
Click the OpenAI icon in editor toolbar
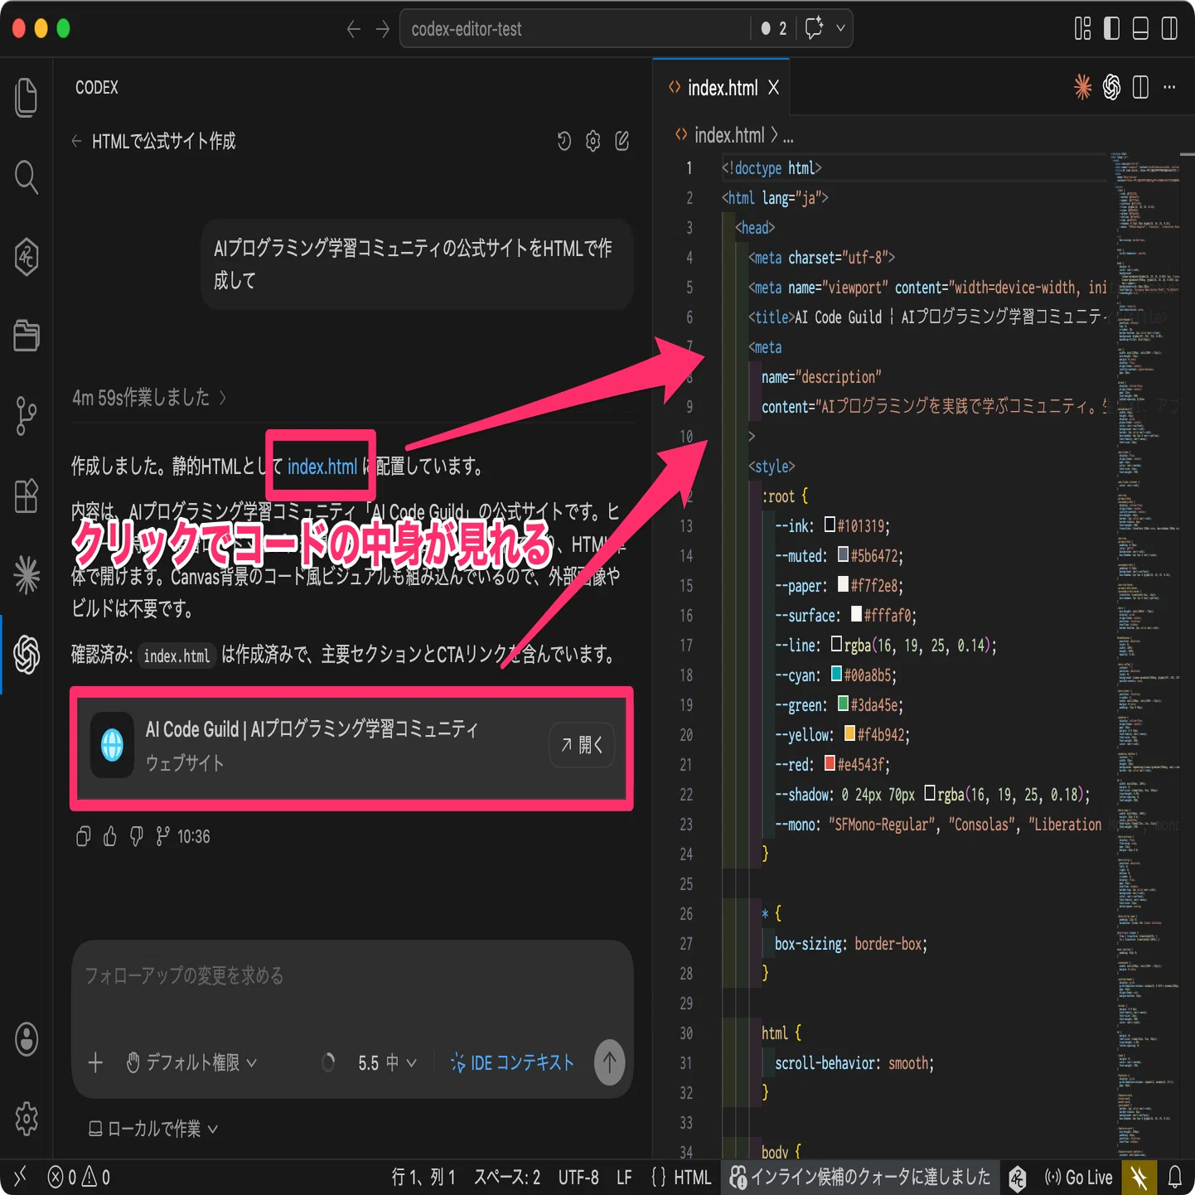(x=1112, y=87)
